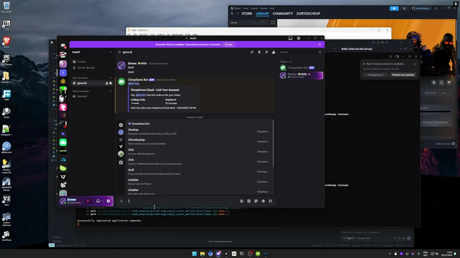Click the Discord Search box
The image size is (460, 258).
(x=300, y=52)
